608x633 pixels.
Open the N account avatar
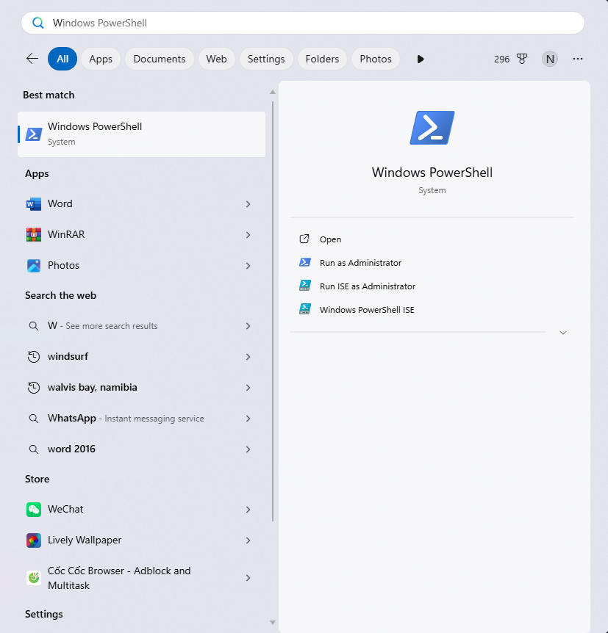(550, 59)
